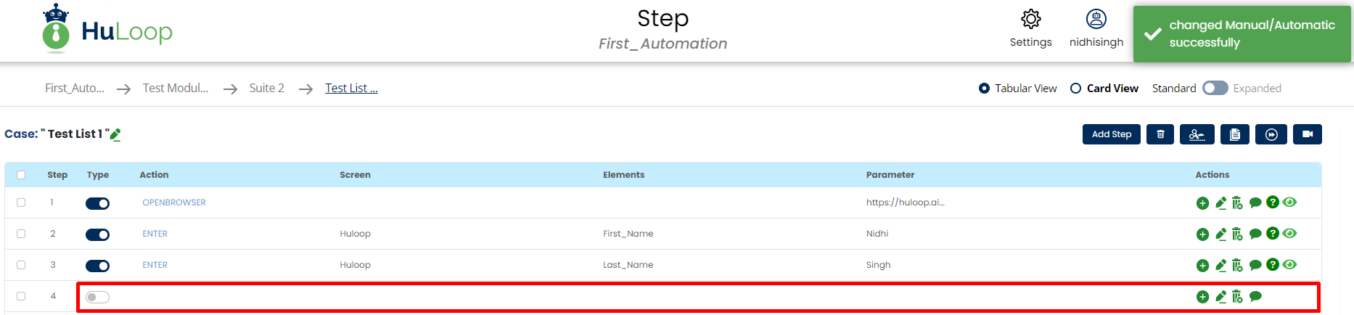Screen dimensions: 1354x315
Task: Toggle Standard/Expanded view switch
Action: pos(1215,88)
